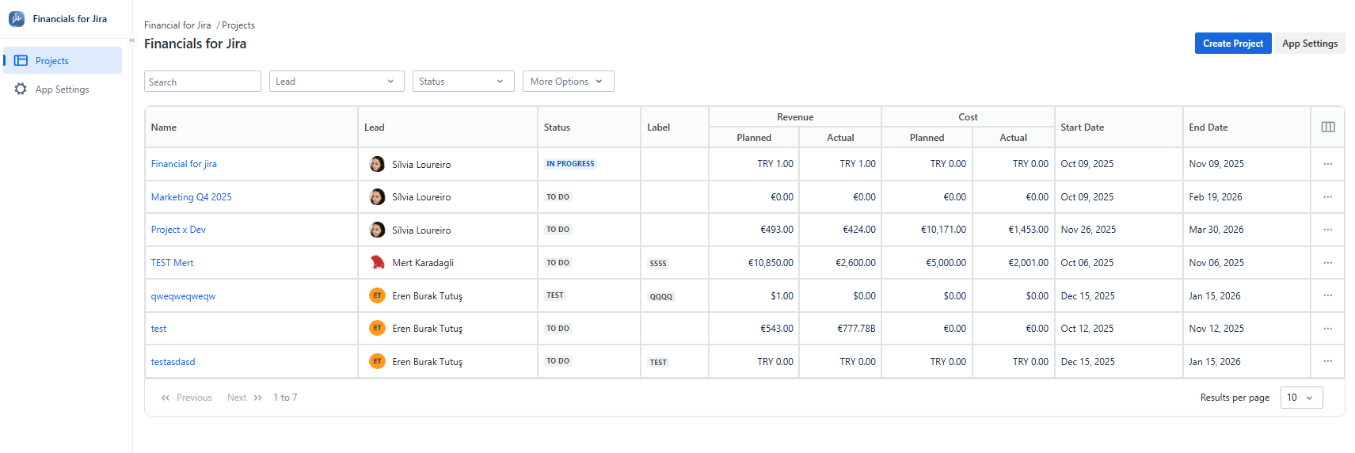Screen dimensions: 1355x453
Task: Open the test project link
Action: point(158,329)
